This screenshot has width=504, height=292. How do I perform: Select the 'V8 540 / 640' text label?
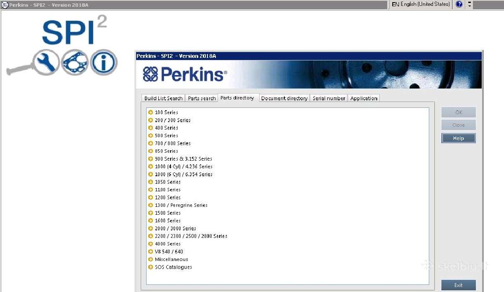169,252
